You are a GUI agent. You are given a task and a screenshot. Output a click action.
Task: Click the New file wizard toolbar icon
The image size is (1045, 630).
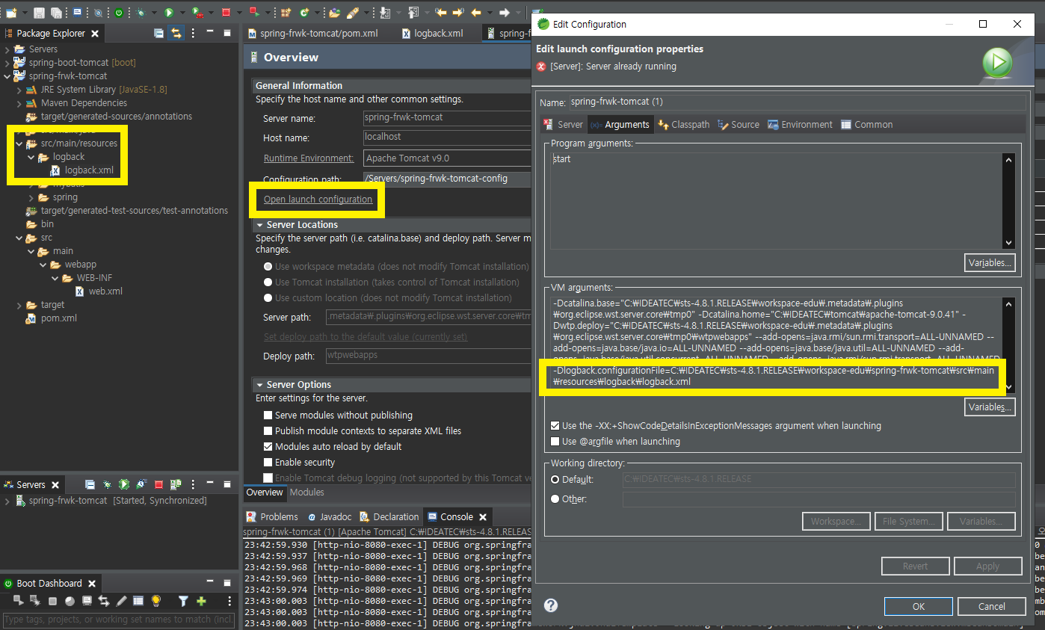pyautogui.click(x=10, y=13)
